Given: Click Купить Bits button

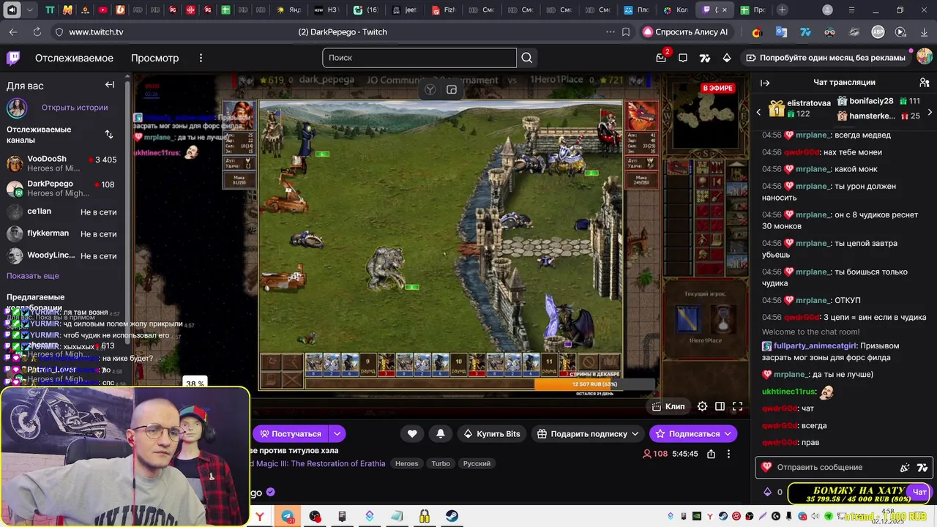Looking at the screenshot, I should click(492, 434).
